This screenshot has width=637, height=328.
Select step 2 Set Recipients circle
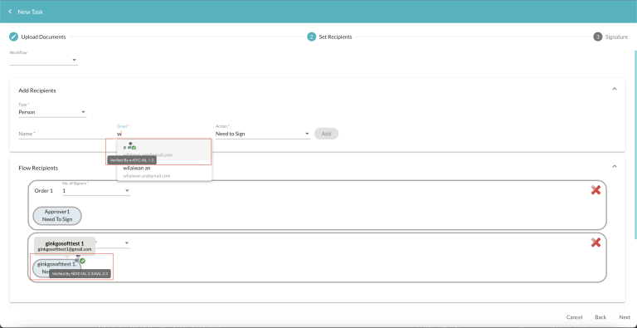pyautogui.click(x=312, y=37)
